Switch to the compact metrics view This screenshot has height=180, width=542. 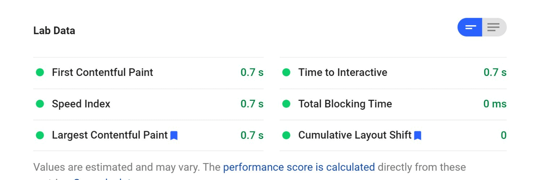[x=470, y=27]
